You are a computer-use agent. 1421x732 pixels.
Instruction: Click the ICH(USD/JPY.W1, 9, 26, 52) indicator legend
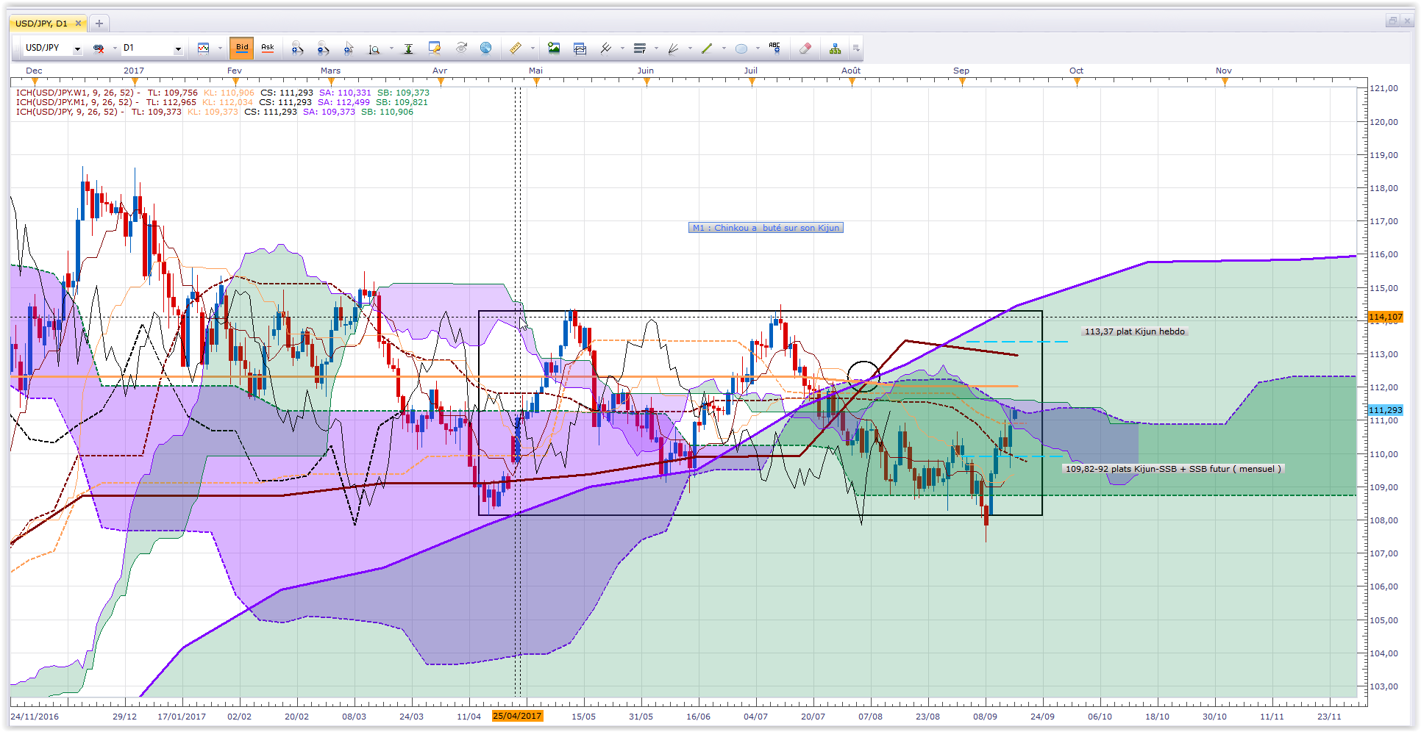point(223,93)
